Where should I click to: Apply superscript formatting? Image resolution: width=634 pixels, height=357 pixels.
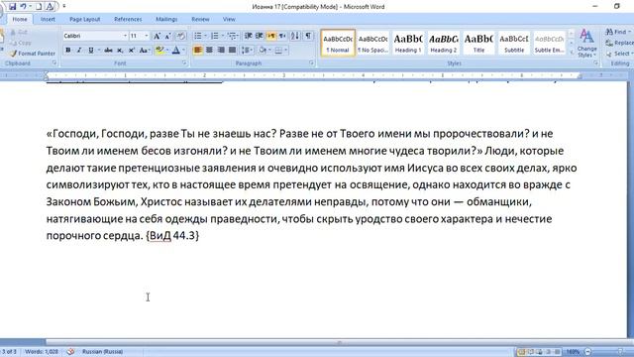point(132,51)
